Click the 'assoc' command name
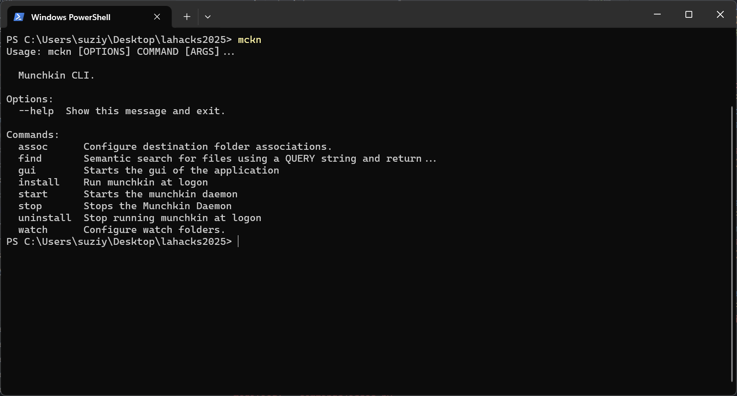This screenshot has height=396, width=737. pyautogui.click(x=33, y=147)
